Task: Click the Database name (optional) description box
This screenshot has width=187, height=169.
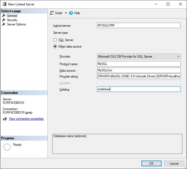Action: coord(117,144)
